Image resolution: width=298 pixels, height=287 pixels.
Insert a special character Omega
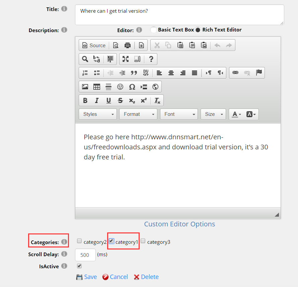[132, 87]
